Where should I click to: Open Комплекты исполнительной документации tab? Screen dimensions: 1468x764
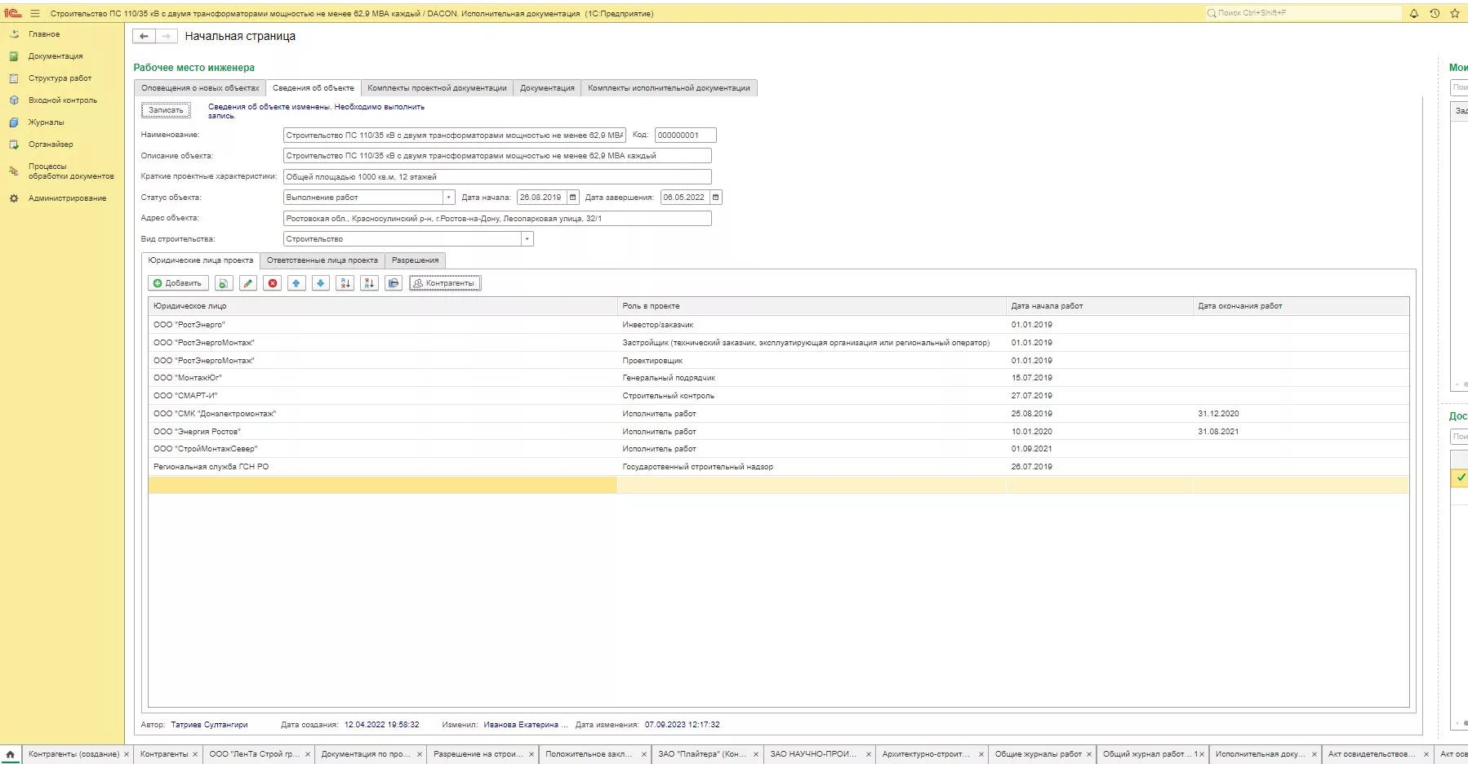pyautogui.click(x=669, y=88)
